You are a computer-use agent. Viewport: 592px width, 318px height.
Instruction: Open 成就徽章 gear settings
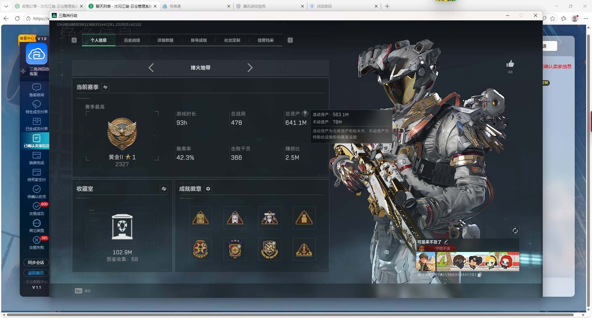tap(208, 189)
